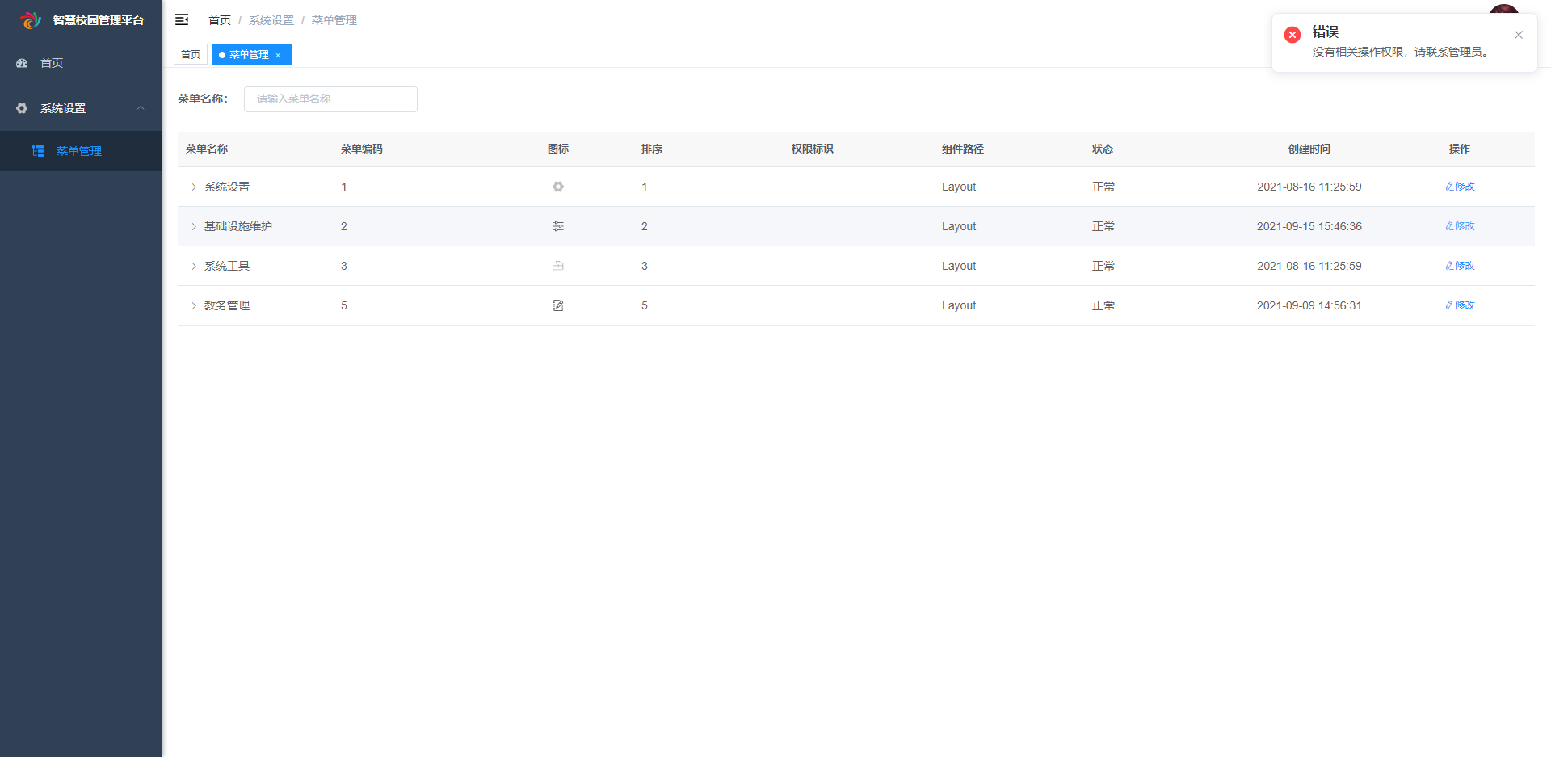Click the 错误 notification title
This screenshot has height=757, width=1551.
(x=1326, y=32)
